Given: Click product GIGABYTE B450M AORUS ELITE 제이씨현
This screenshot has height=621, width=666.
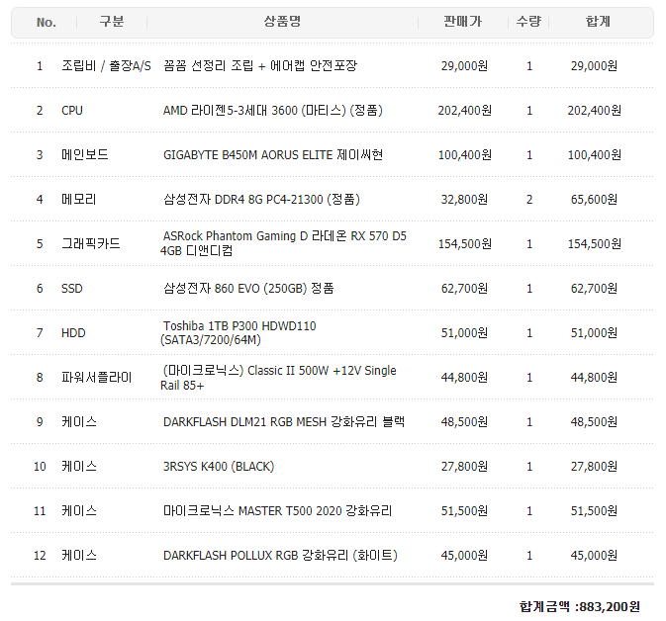Looking at the screenshot, I should point(273,155).
